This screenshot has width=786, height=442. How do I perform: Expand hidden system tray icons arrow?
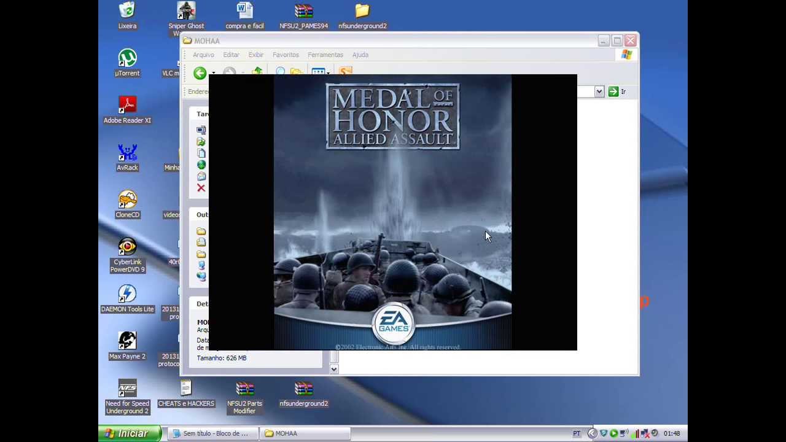click(x=592, y=433)
